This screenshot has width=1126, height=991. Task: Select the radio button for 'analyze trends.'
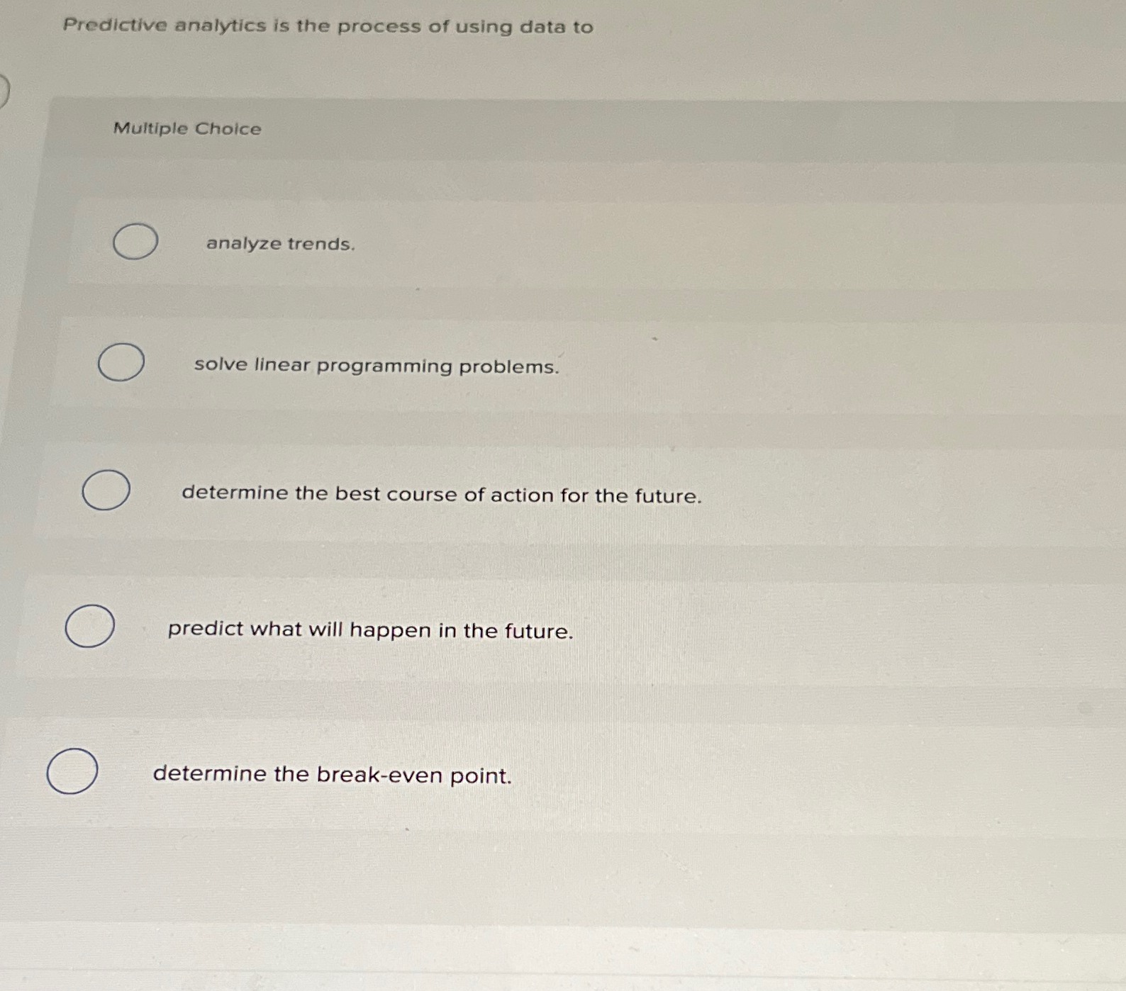[x=135, y=242]
